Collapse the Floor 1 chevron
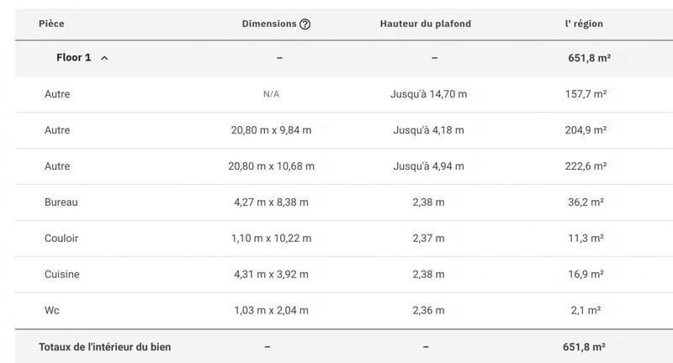673x363 pixels. pos(104,58)
